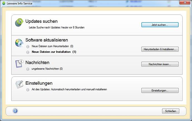Click the Nachrichten document info icon
192x121 pixels.
pyautogui.click(x=19, y=64)
